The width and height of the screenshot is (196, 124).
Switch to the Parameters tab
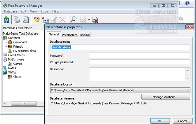[x=70, y=35]
